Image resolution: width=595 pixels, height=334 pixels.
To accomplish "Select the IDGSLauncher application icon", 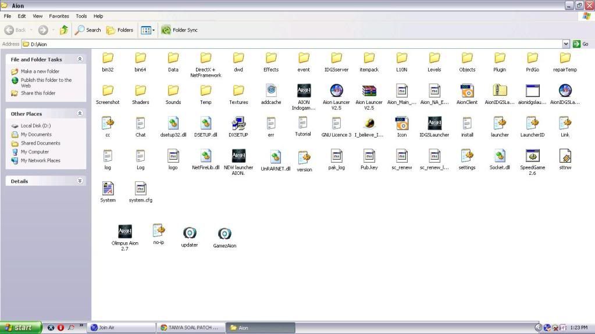I will pyautogui.click(x=434, y=124).
